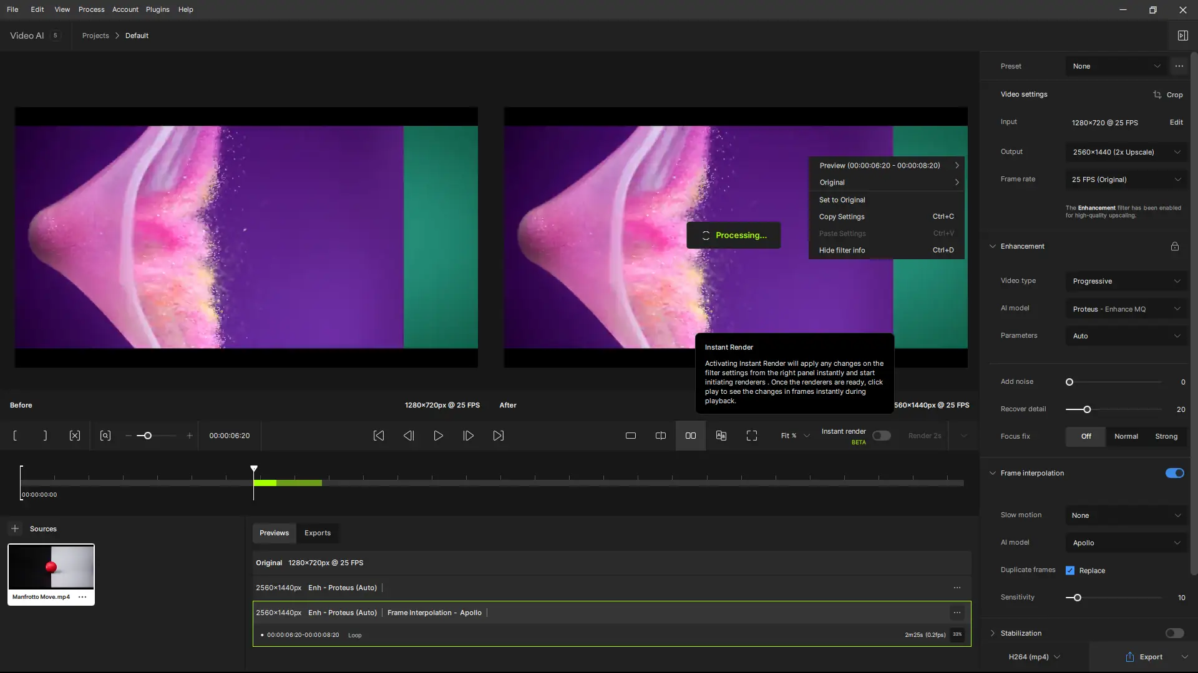
Task: Adjust the Recover detail slider handle
Action: (1087, 410)
